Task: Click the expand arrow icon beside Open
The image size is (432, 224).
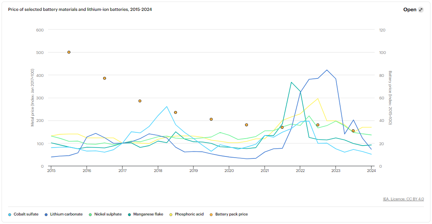Action: [x=421, y=10]
